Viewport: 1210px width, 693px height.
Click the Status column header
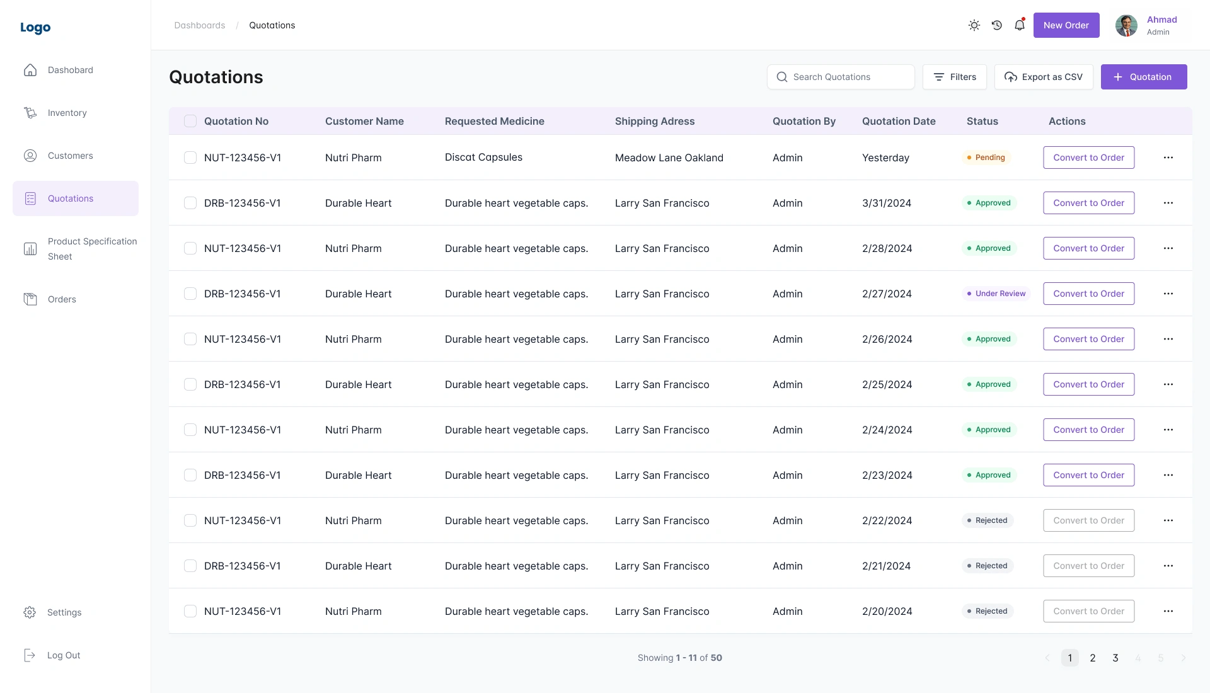coord(982,121)
